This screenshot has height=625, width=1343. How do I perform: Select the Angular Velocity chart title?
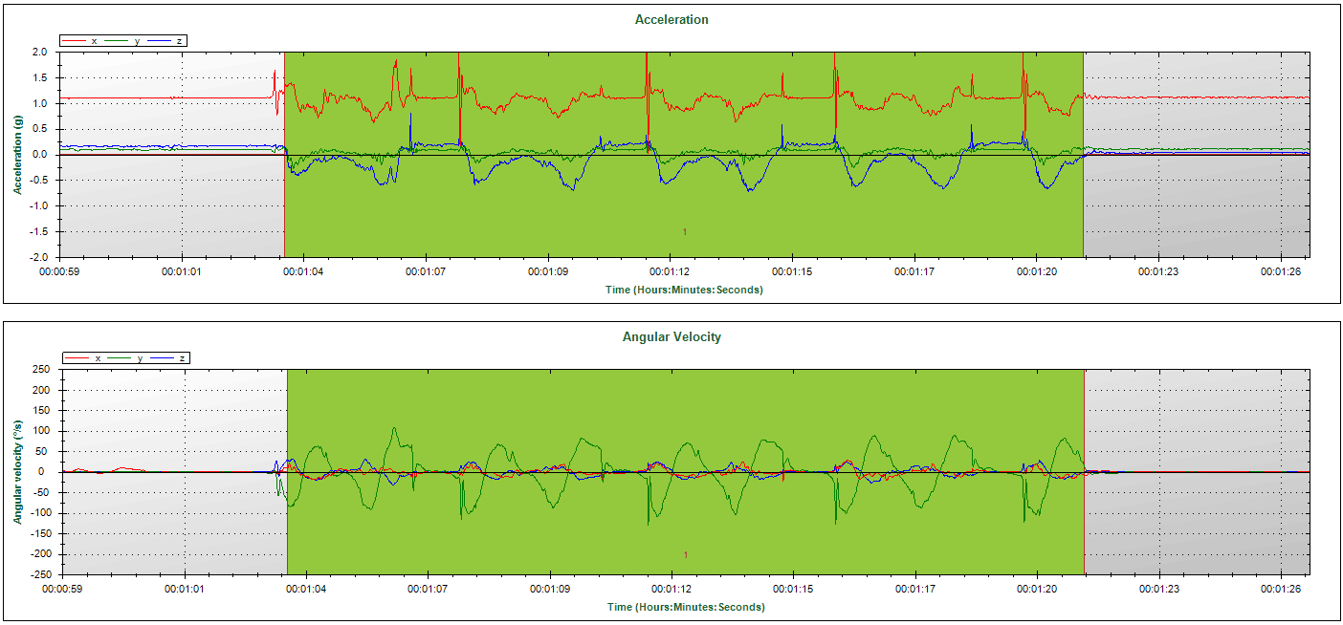(671, 336)
